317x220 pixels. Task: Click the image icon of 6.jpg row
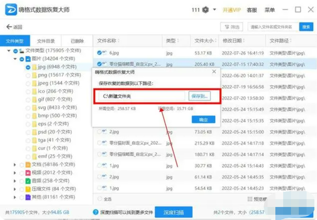(x=105, y=53)
